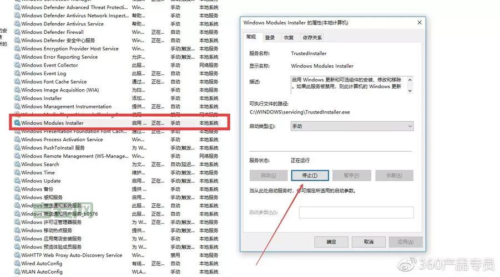Click the 正在运行 service status text
Viewport: 500px width, 277px height.
pyautogui.click(x=300, y=161)
